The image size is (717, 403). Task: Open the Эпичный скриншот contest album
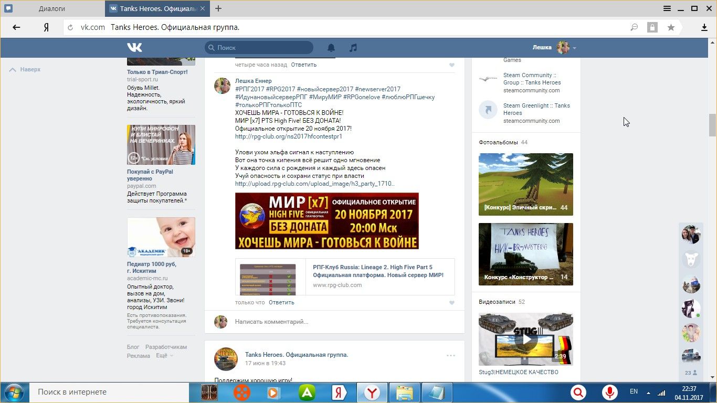coord(526,184)
